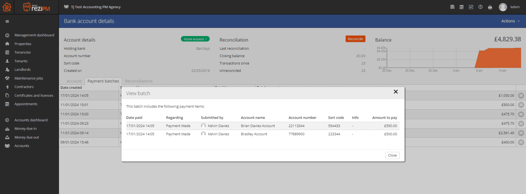The width and height of the screenshot is (526, 194).
Task: Open row menu icon for £500.00 batch
Action: [x=521, y=105]
